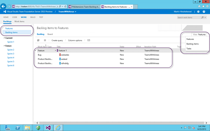Viewport: 210px width, 131px height.
Task: Open Sprint 1 link
Action: (11, 42)
